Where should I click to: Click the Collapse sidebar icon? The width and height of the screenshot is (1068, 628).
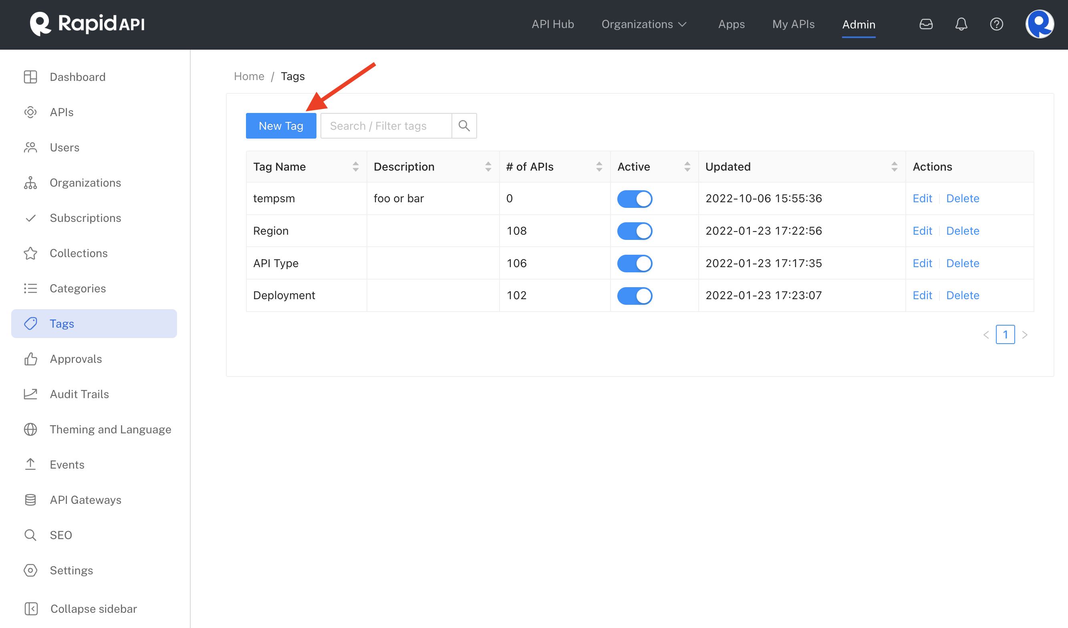[31, 608]
